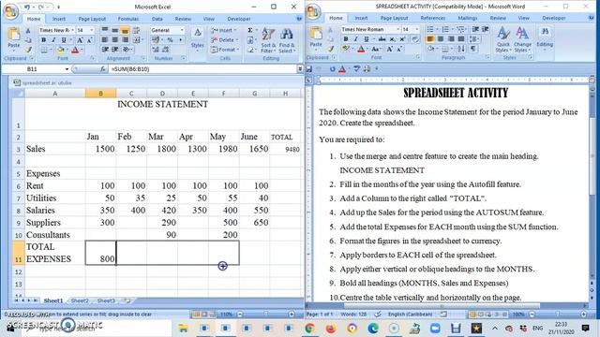The width and height of the screenshot is (600, 337).
Task: Click the Sort icon in Word Paragraph group
Action: (461, 49)
